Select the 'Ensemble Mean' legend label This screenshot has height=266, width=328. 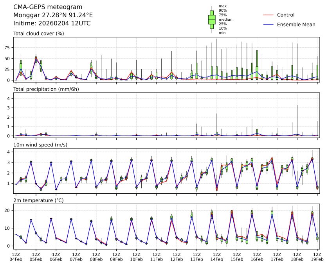click(x=296, y=25)
